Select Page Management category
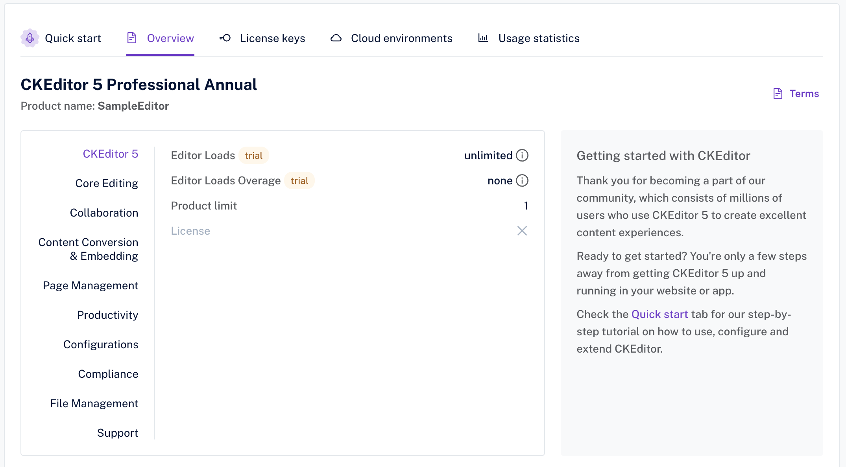 (x=91, y=285)
